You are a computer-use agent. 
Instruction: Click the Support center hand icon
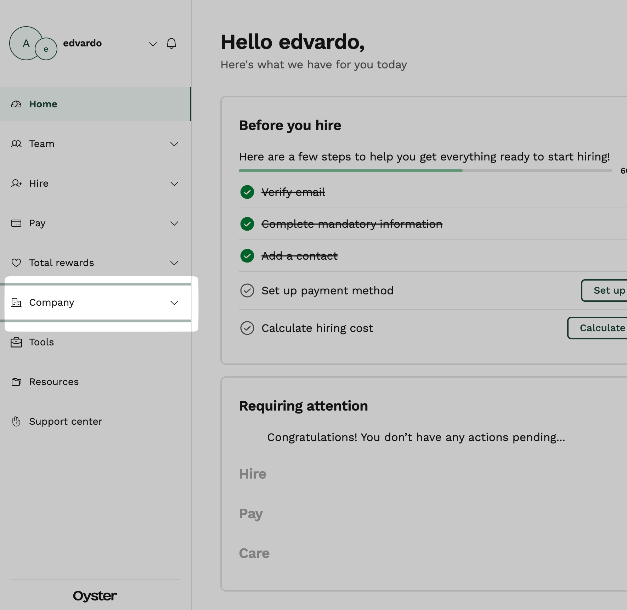tap(16, 422)
